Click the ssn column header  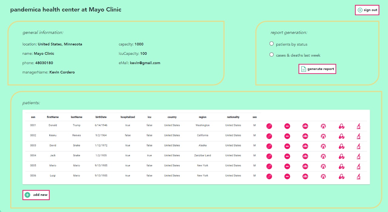(x=33, y=117)
